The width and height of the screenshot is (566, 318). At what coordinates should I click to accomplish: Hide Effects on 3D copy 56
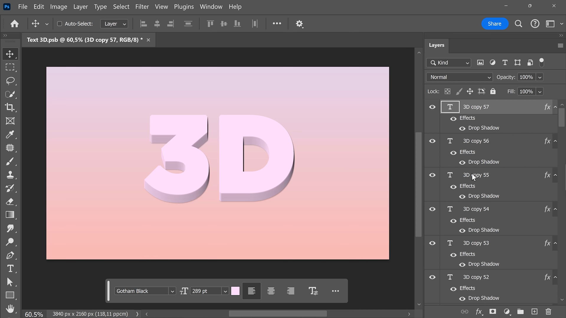(x=453, y=153)
